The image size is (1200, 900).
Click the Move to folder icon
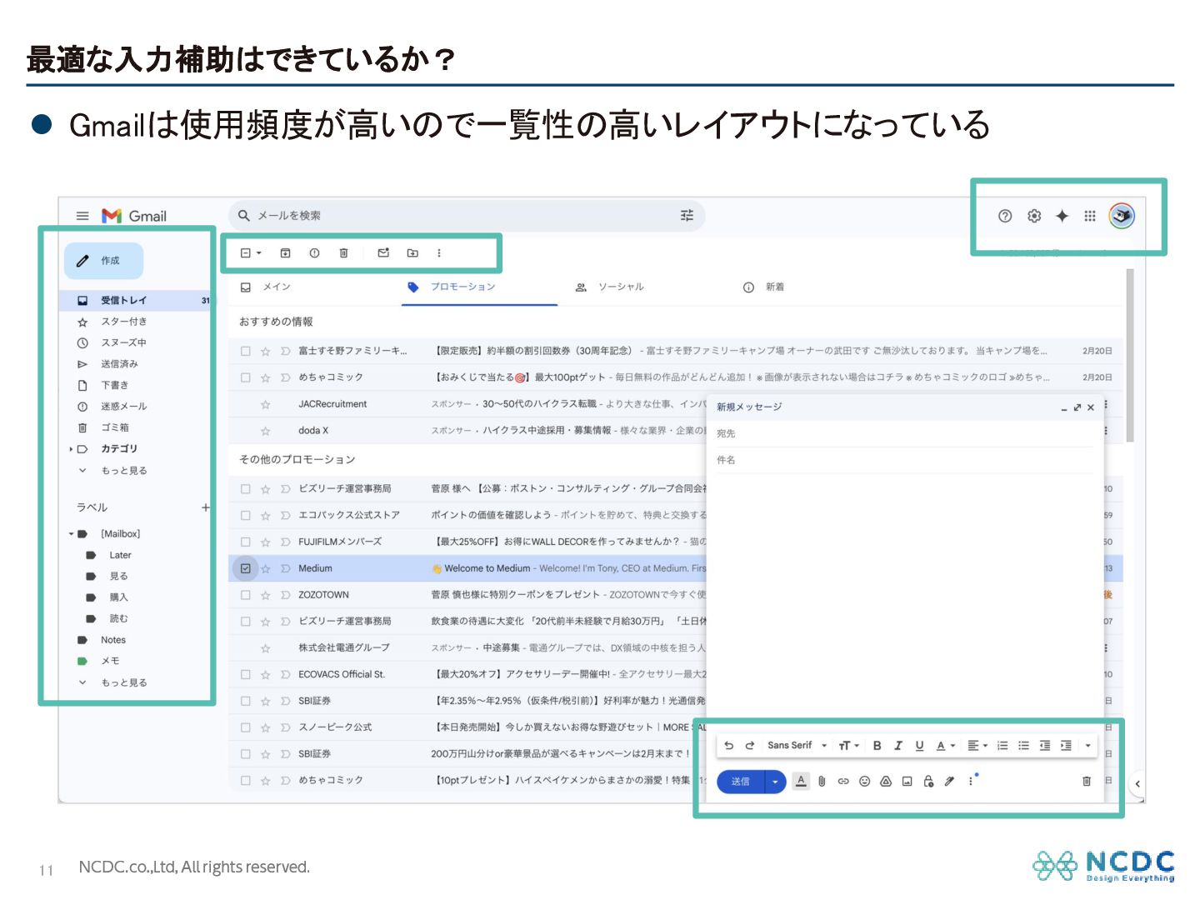(x=412, y=253)
